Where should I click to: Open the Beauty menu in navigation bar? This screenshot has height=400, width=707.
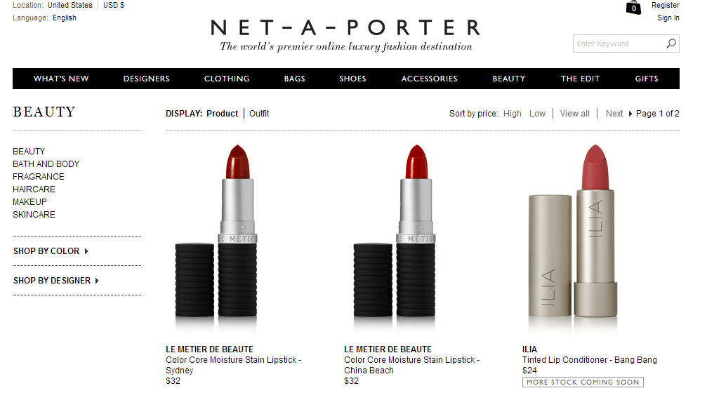pos(508,79)
